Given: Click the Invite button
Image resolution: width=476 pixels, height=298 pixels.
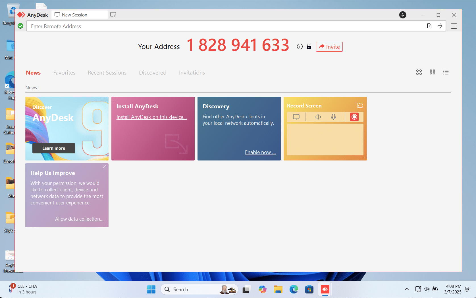Looking at the screenshot, I should (x=329, y=47).
